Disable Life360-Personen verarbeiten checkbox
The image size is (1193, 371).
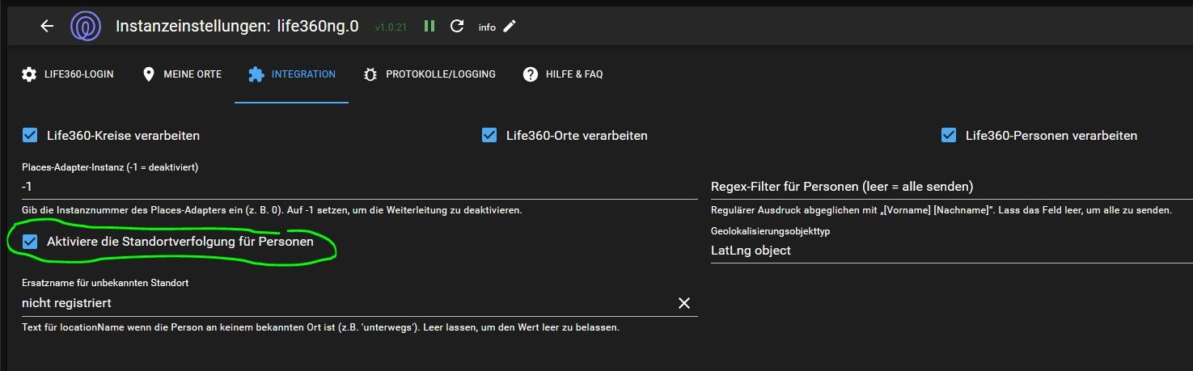click(x=949, y=135)
